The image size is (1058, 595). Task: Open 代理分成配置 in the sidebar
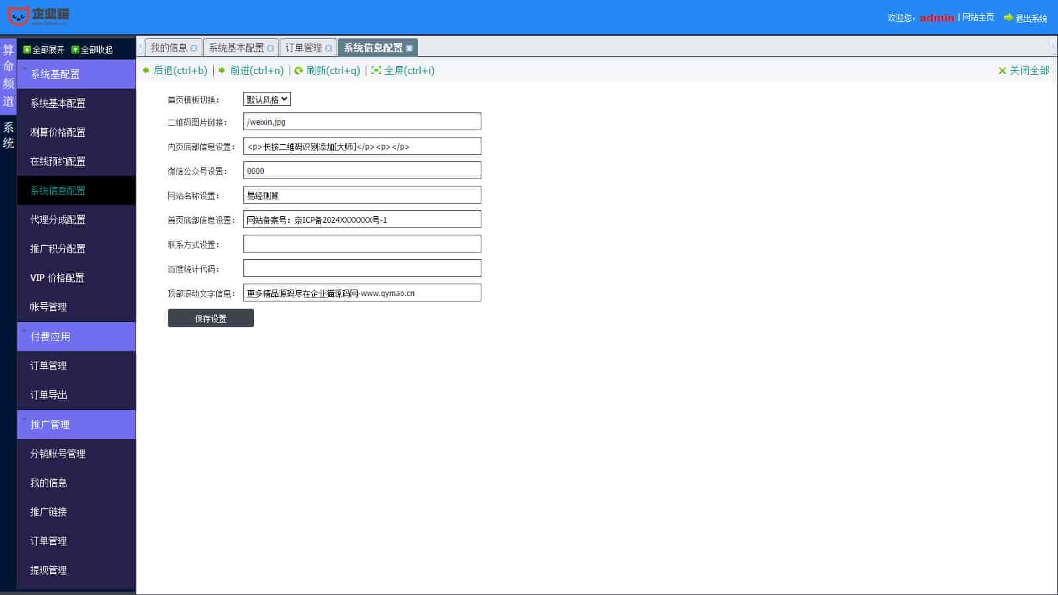(x=77, y=219)
